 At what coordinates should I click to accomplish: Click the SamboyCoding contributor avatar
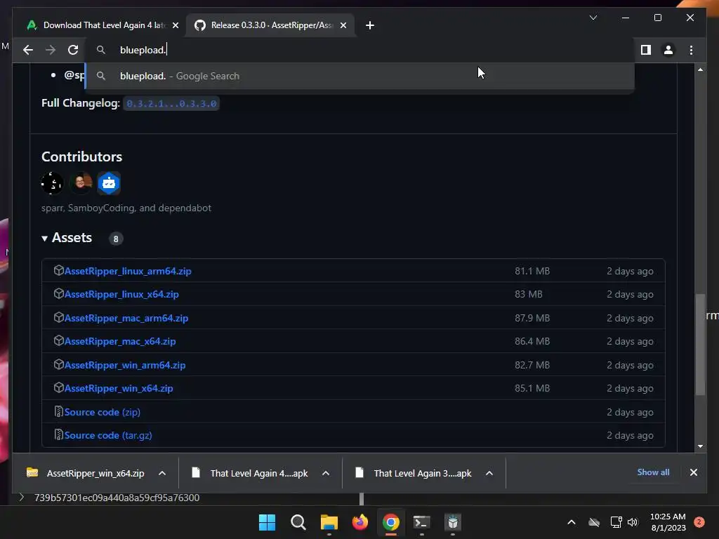[81, 183]
